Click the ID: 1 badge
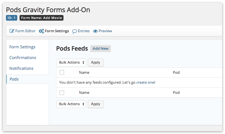Viewport: 225px width, 134px height. pyautogui.click(x=12, y=18)
